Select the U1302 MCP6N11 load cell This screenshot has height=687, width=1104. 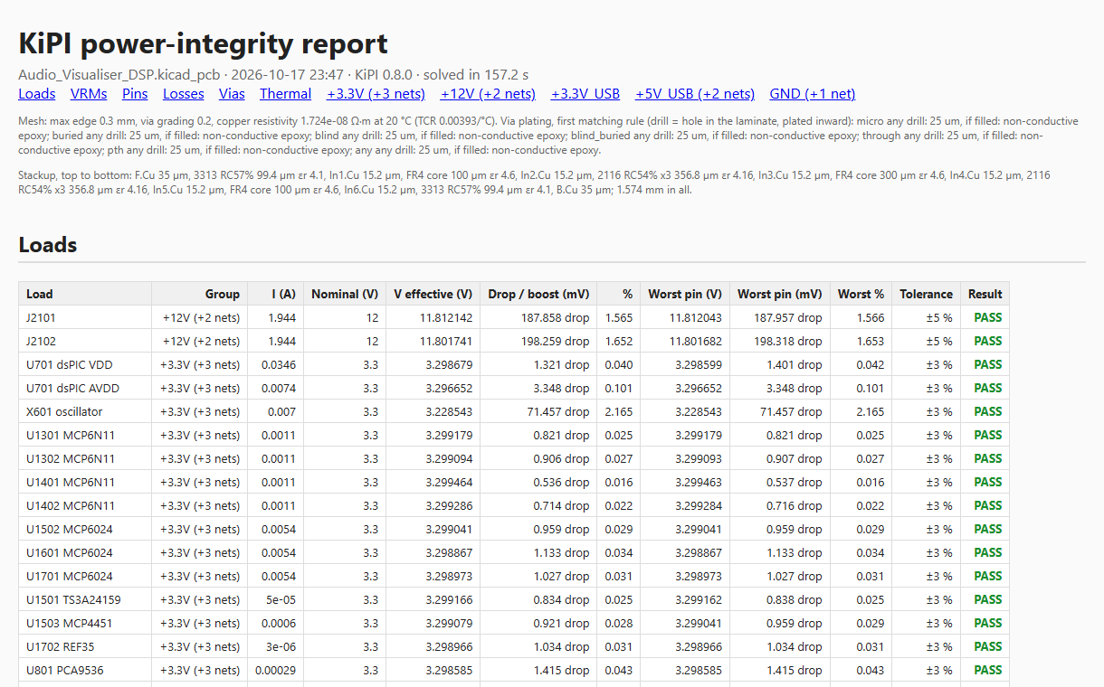[85, 458]
